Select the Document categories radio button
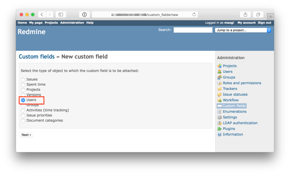Image resolution: width=290 pixels, height=175 pixels. coord(23,121)
